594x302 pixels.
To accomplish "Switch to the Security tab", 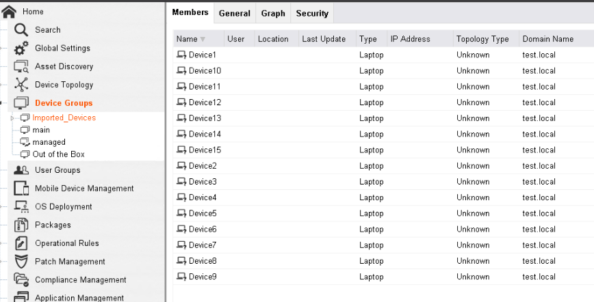I will coord(312,14).
